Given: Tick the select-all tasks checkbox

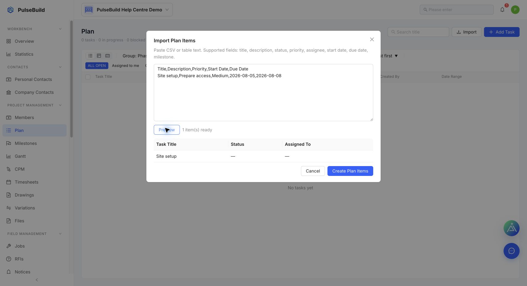Looking at the screenshot, I should point(88,77).
